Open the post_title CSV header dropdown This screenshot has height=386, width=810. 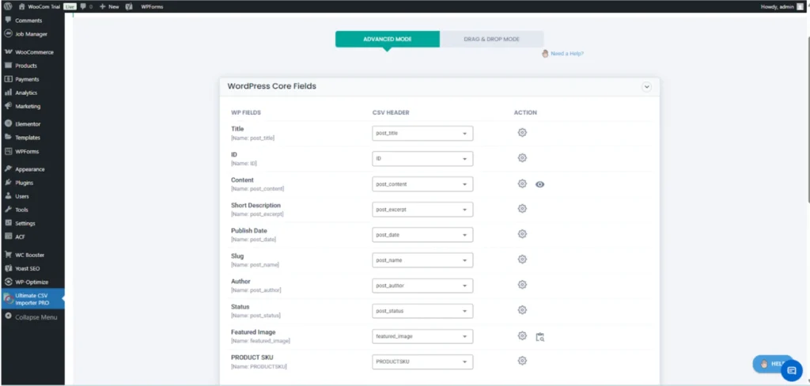coord(422,134)
